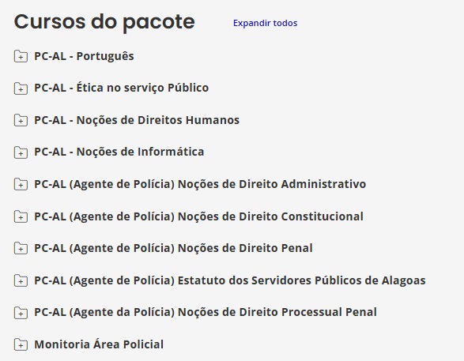Click folder plus icon for Noções de Informática
This screenshot has width=464, height=361.
(x=21, y=152)
